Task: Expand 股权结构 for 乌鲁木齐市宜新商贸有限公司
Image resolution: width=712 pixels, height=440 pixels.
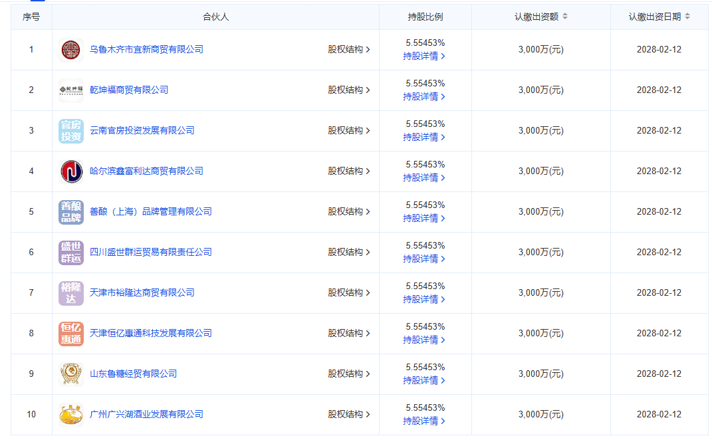Action: [x=349, y=49]
